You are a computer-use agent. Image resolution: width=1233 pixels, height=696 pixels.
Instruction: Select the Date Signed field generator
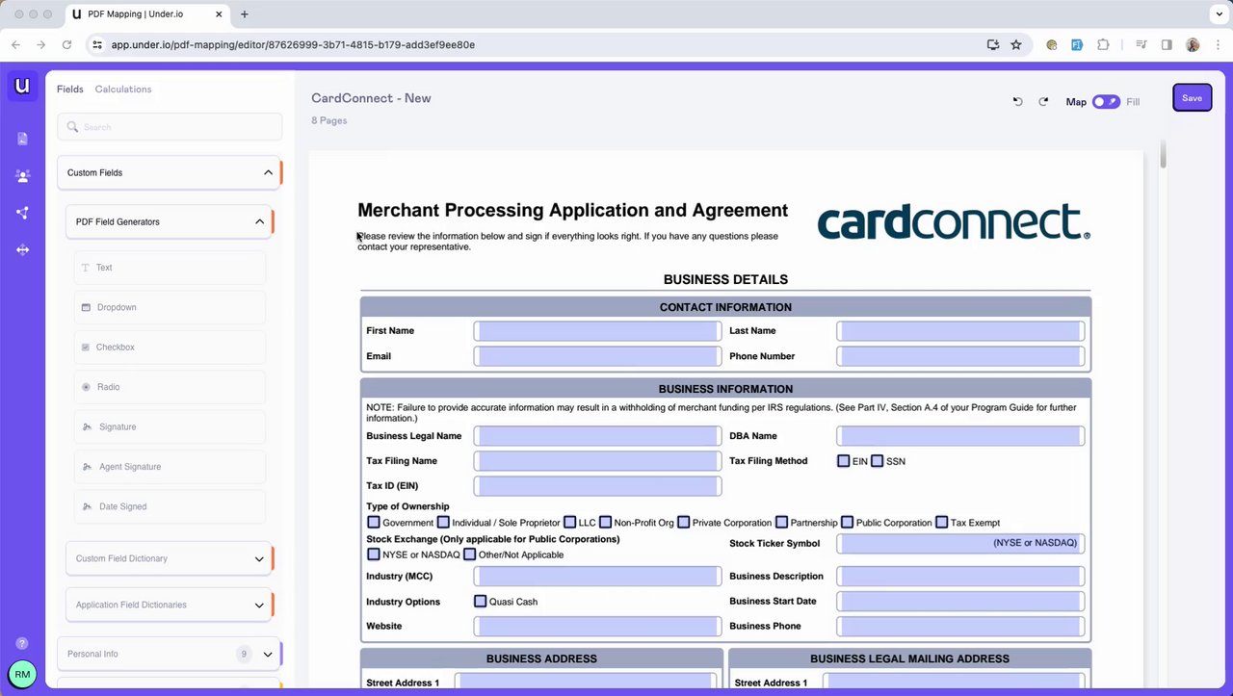170,506
